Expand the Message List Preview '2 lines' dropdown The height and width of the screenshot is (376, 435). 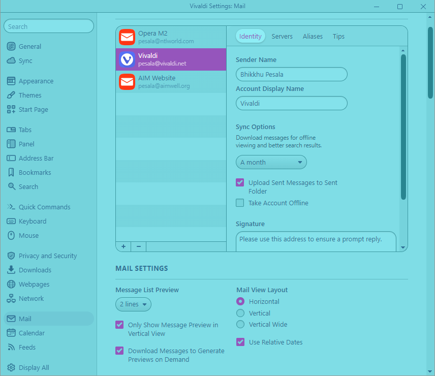tap(133, 304)
